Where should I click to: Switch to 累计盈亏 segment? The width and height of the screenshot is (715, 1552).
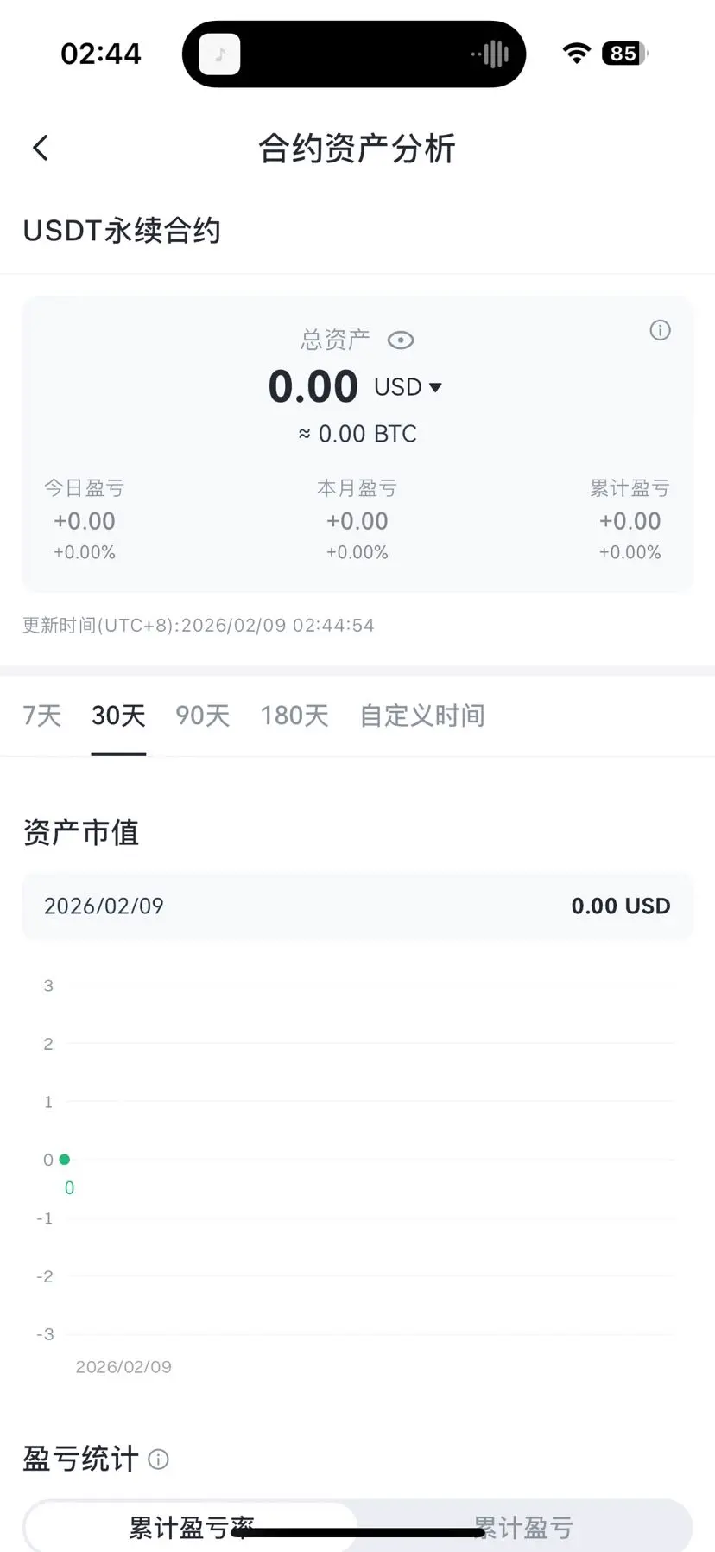(x=523, y=1528)
